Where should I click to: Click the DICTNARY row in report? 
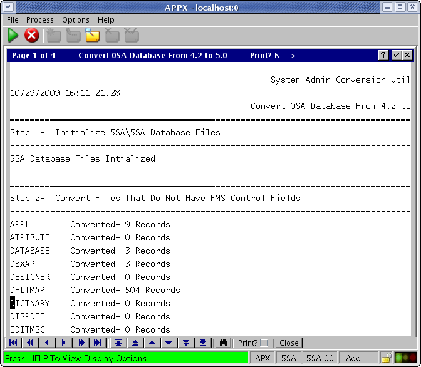[x=30, y=303]
